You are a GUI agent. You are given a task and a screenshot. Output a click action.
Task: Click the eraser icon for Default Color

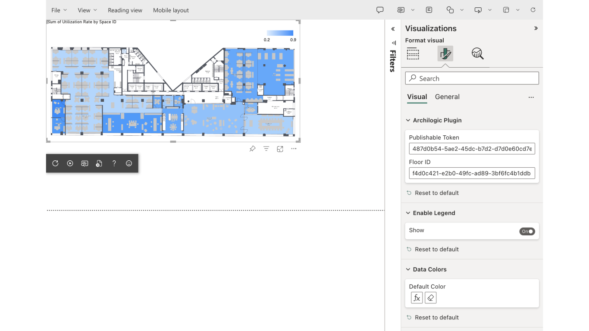coord(430,298)
